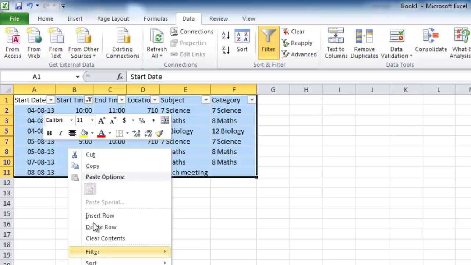Click the Format Painter brush in mini toolbar
Viewport: 471px width, 265px height.
pyautogui.click(x=159, y=133)
